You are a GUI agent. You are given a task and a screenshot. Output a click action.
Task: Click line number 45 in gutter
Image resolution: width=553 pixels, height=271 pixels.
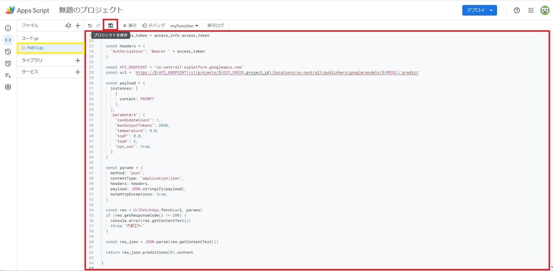click(92, 163)
